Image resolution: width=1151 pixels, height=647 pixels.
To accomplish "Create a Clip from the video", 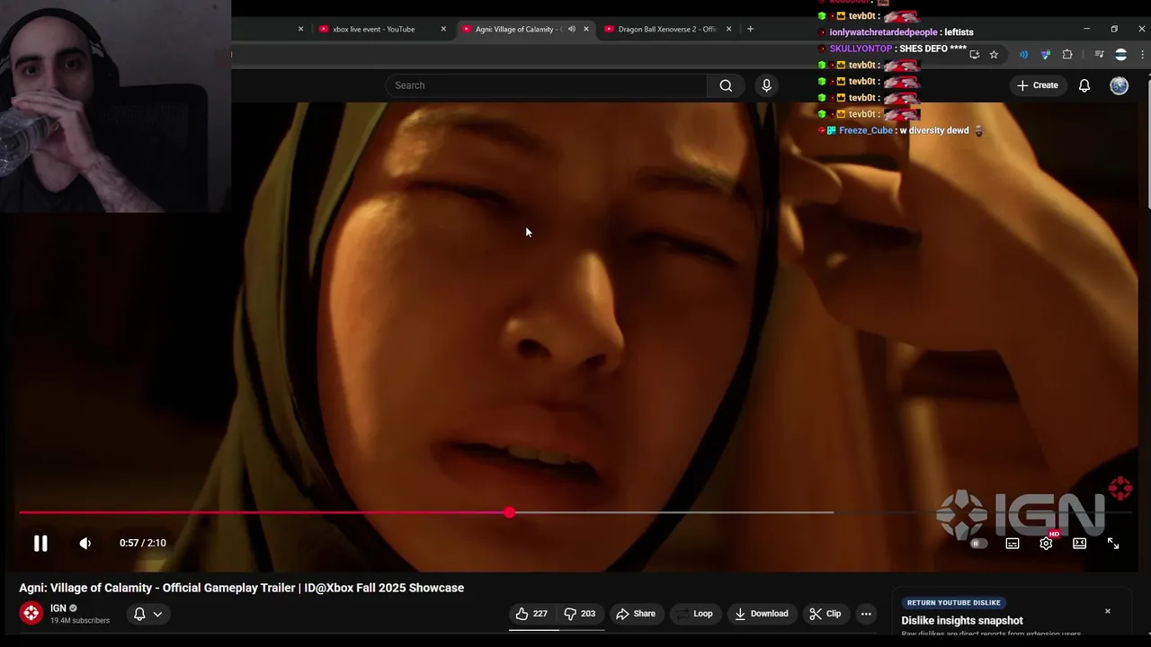I will click(x=825, y=614).
